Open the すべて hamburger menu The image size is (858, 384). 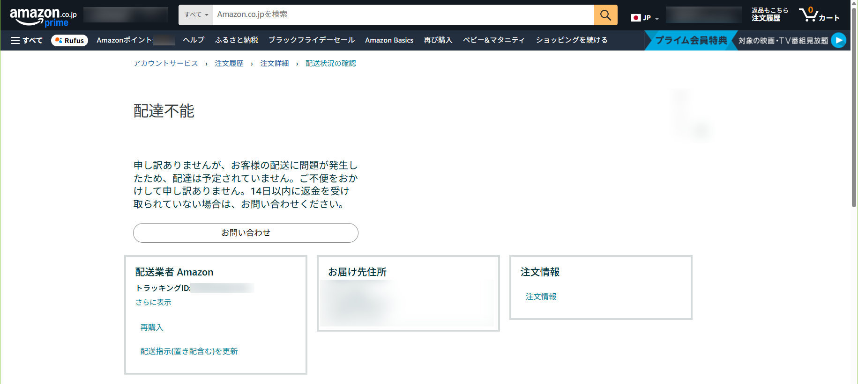point(26,40)
